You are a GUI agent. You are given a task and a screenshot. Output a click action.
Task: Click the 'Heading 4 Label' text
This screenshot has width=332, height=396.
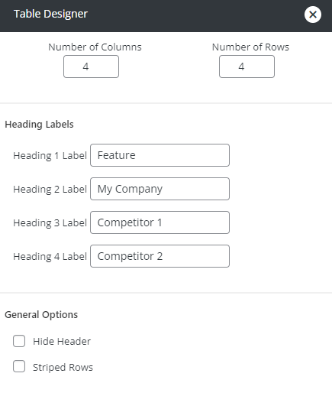coord(50,257)
